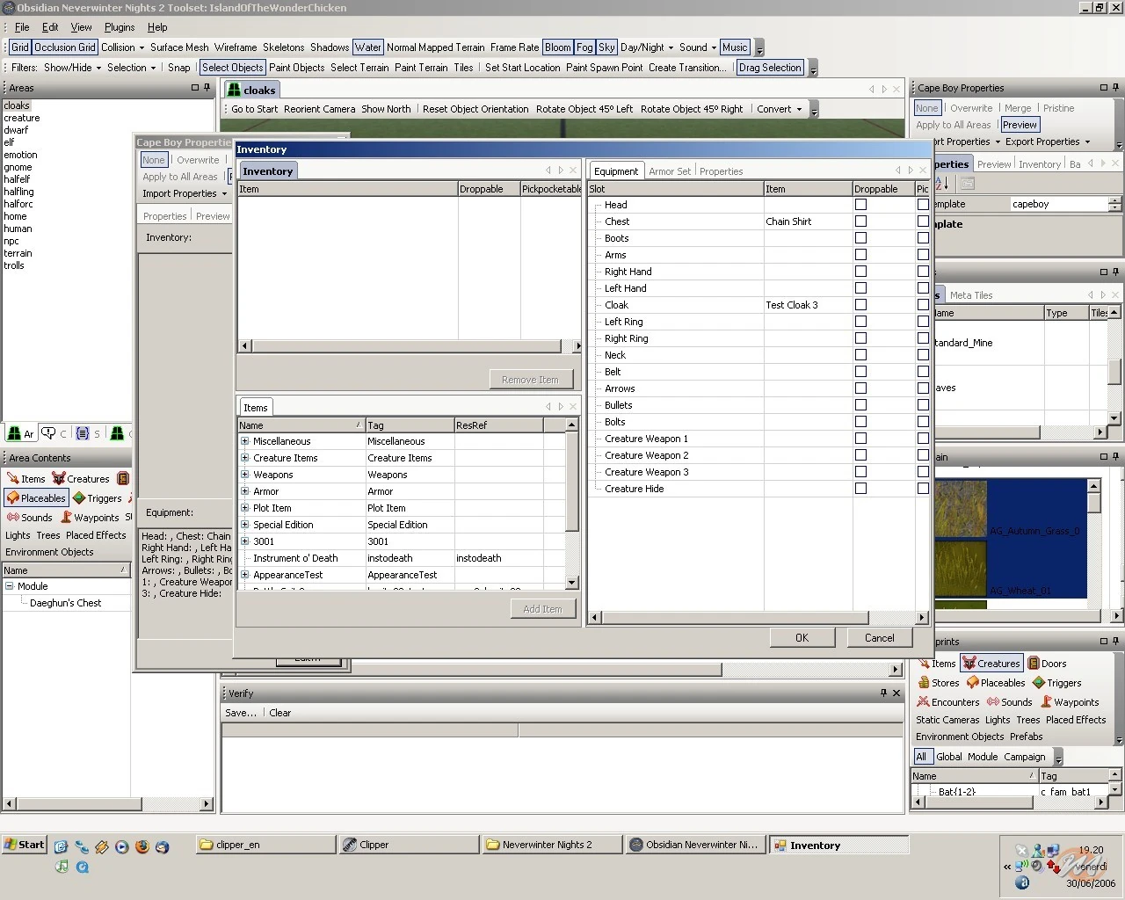
Task: Enable Droppable for the Head slot
Action: [x=860, y=205]
